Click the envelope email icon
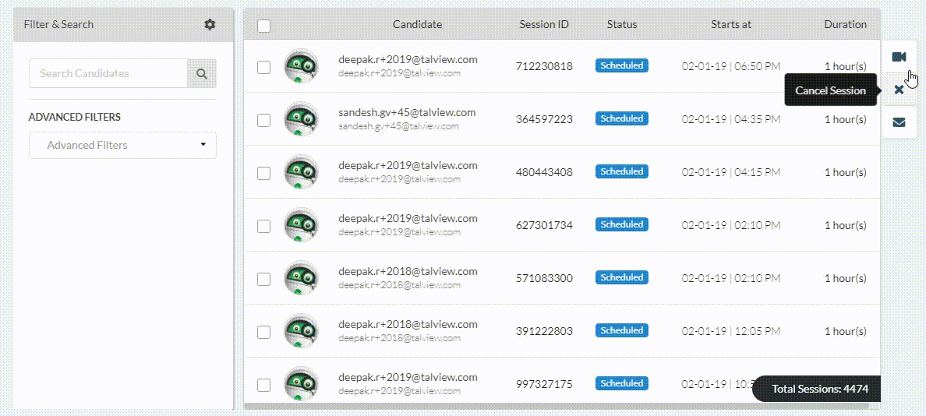Image resolution: width=926 pixels, height=416 pixels. tap(899, 122)
